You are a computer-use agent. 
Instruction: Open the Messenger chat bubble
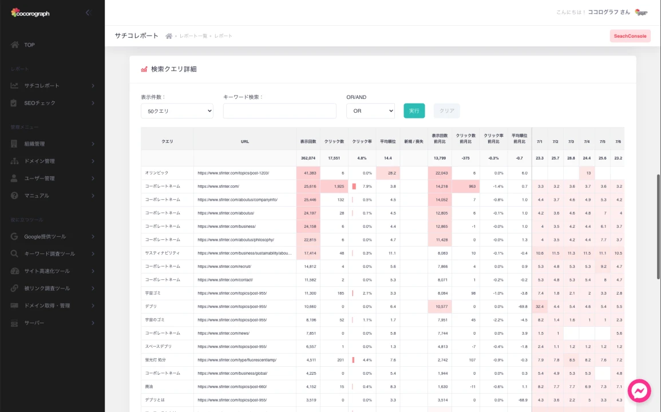(639, 390)
